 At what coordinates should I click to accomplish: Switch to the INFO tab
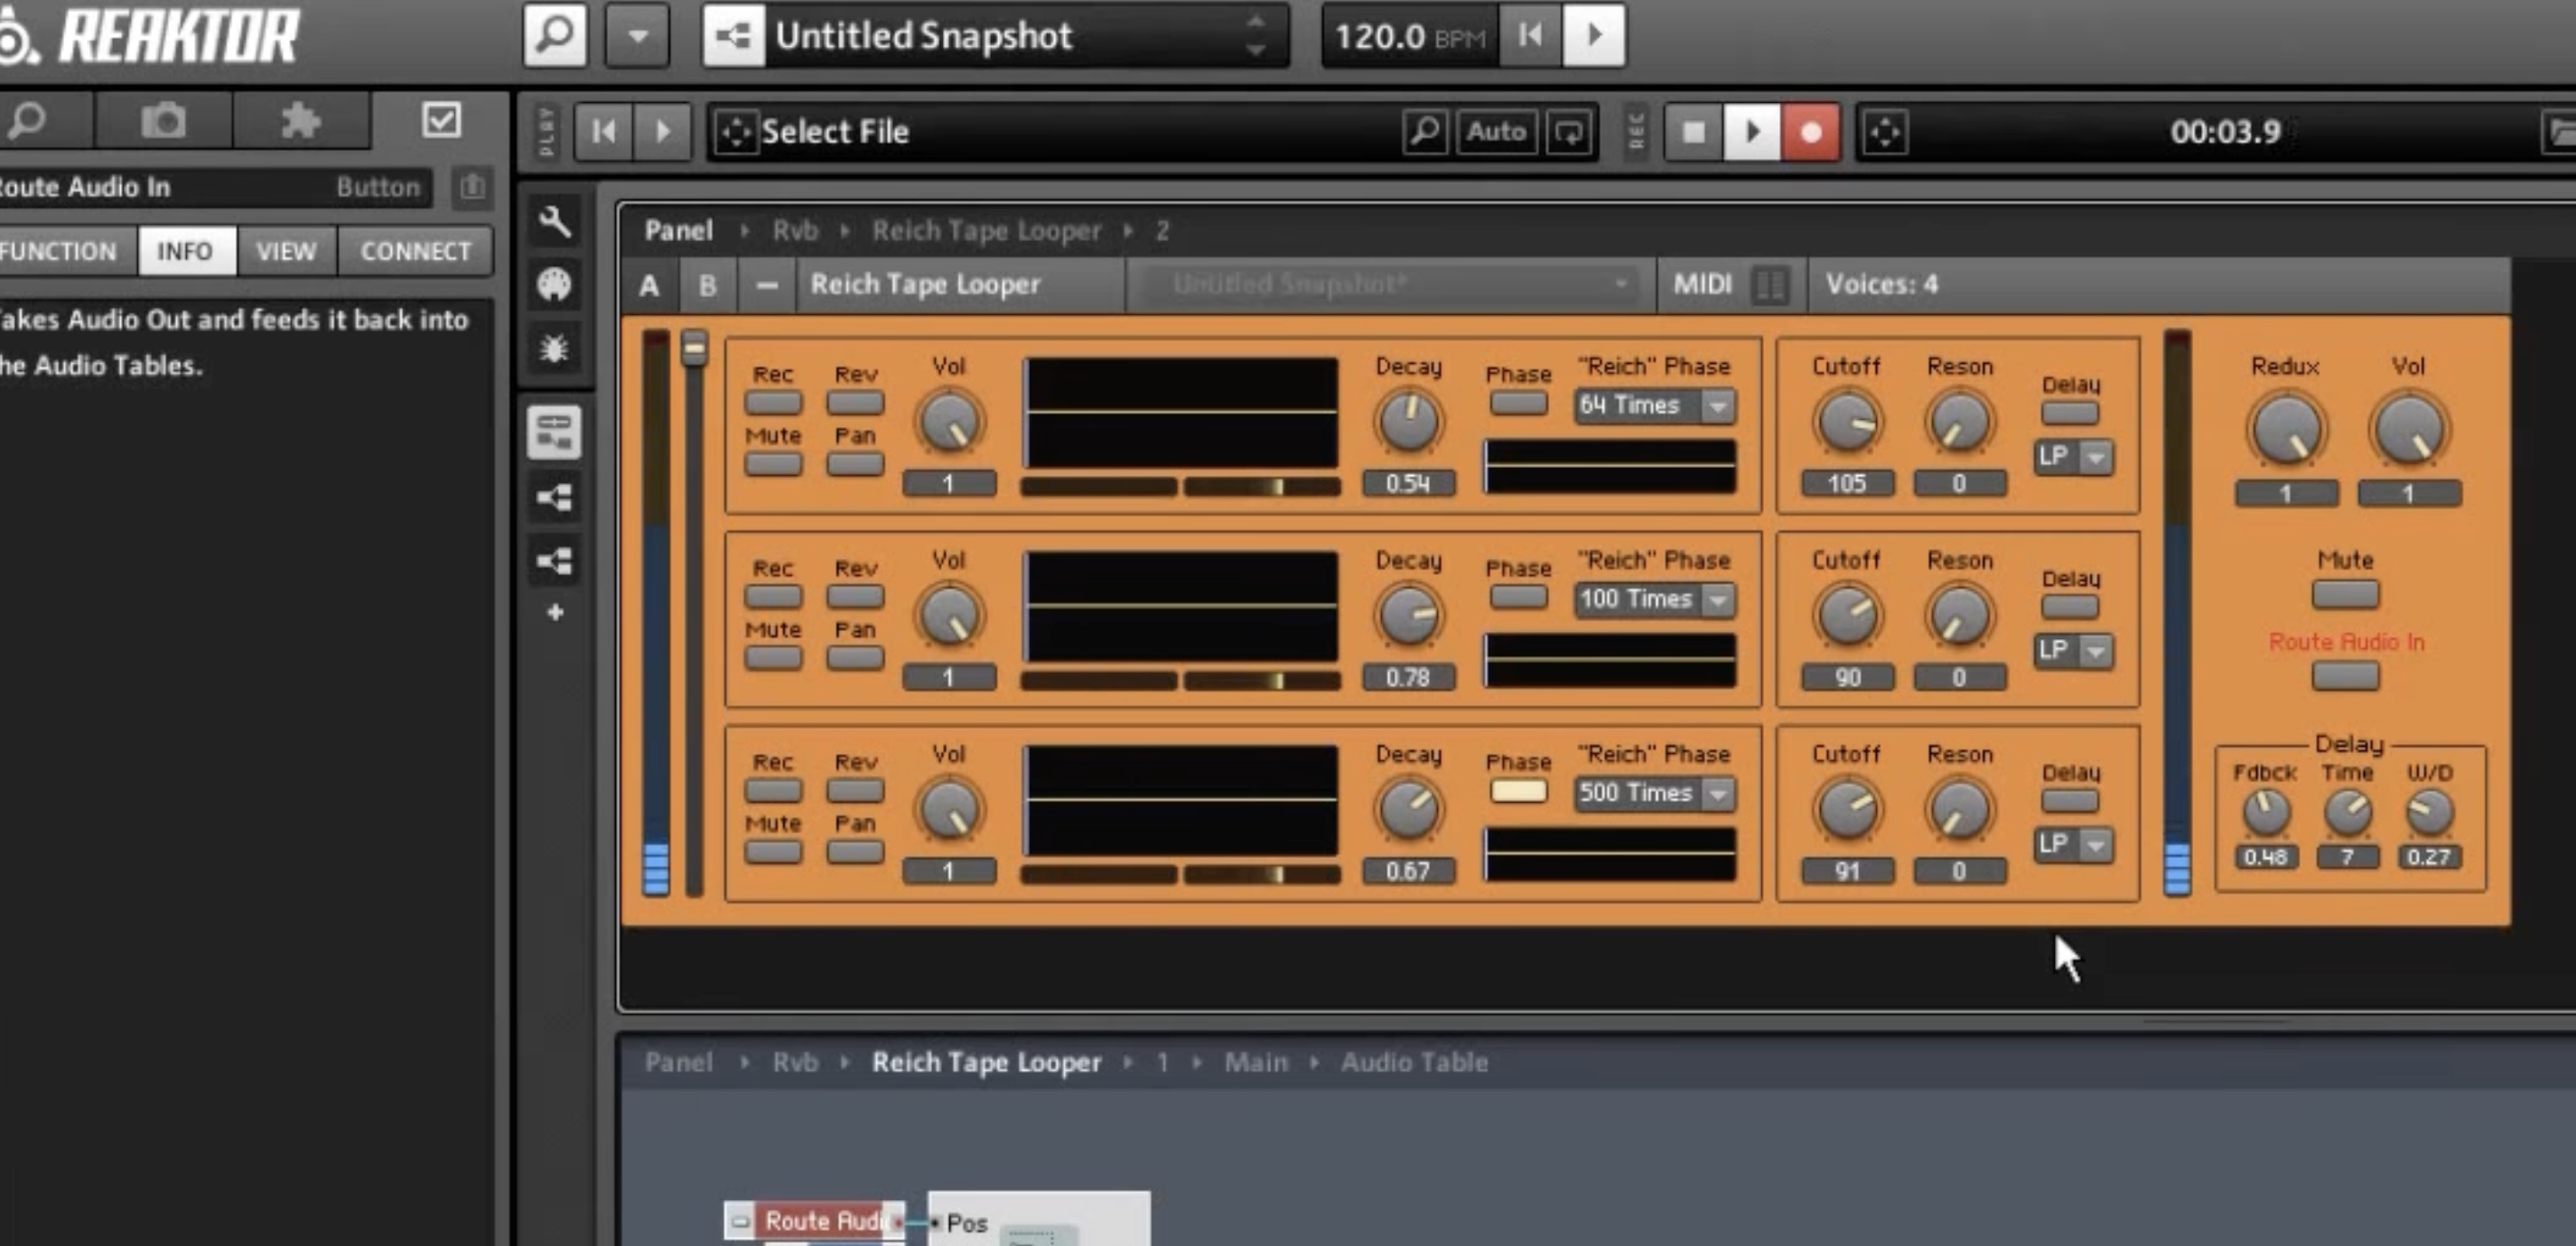(x=185, y=251)
